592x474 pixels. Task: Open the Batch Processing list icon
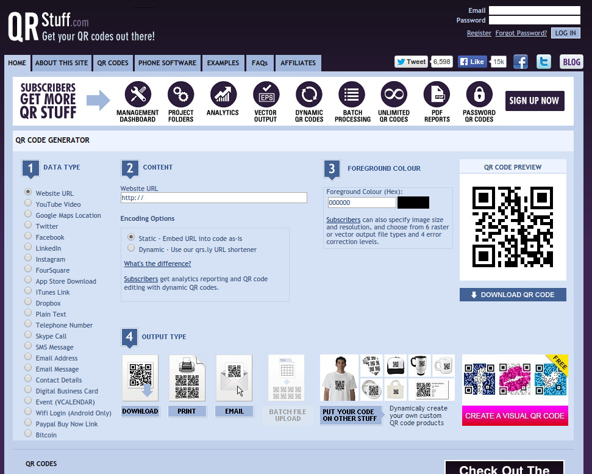click(352, 94)
